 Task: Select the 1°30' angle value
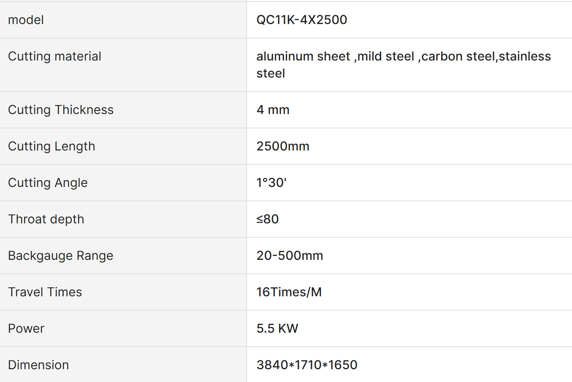(x=271, y=183)
